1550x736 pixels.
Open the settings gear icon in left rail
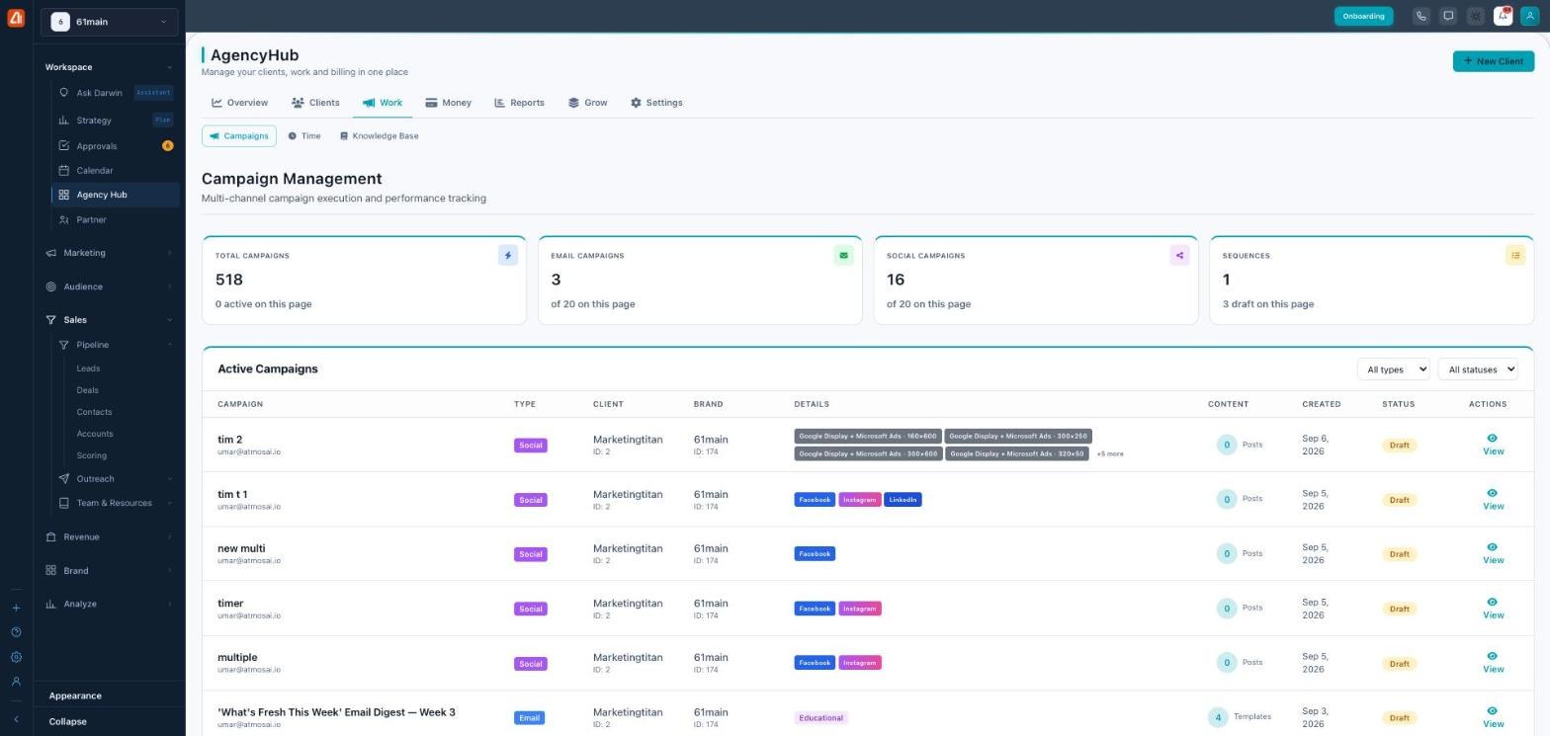16,657
